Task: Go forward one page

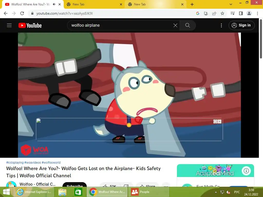Action: tap(14, 13)
